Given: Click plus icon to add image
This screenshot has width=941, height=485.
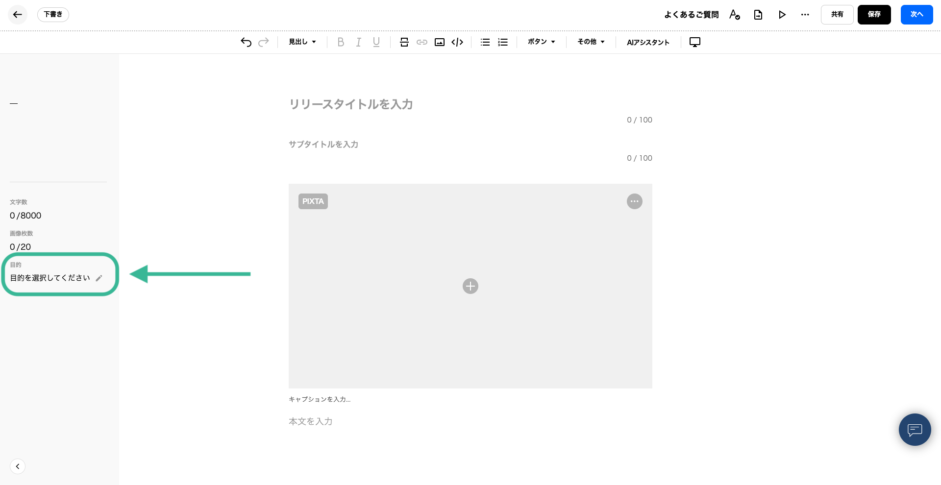Looking at the screenshot, I should point(470,286).
